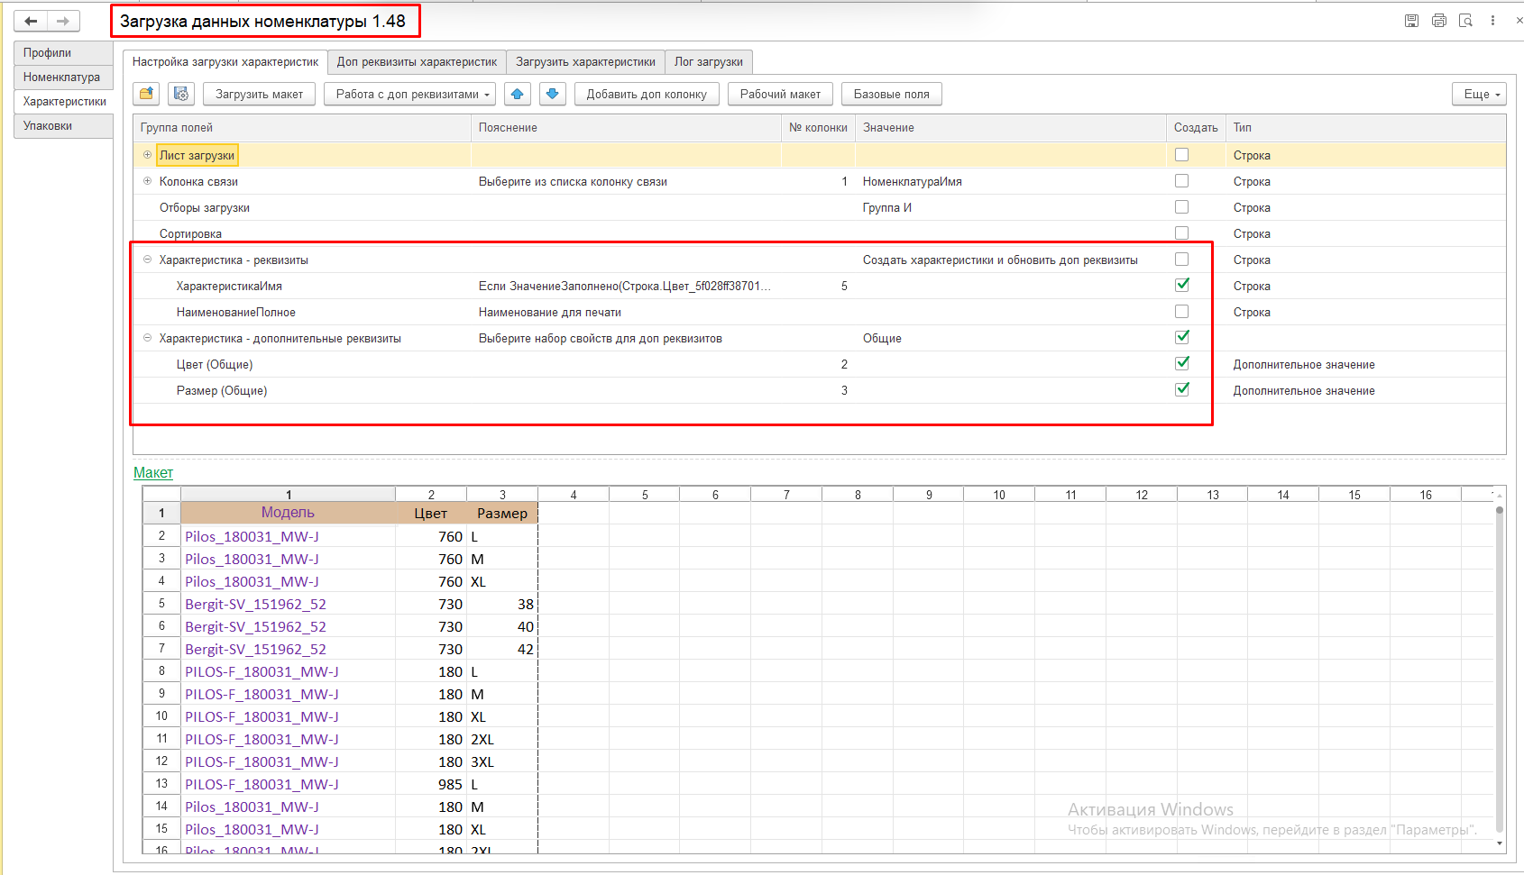Click the save settings gear icon
1524x875 pixels.
(181, 94)
